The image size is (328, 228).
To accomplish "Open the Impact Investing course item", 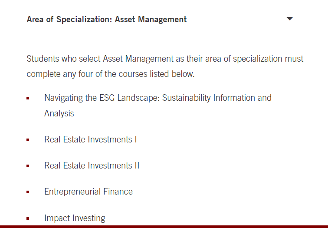I will tap(75, 218).
